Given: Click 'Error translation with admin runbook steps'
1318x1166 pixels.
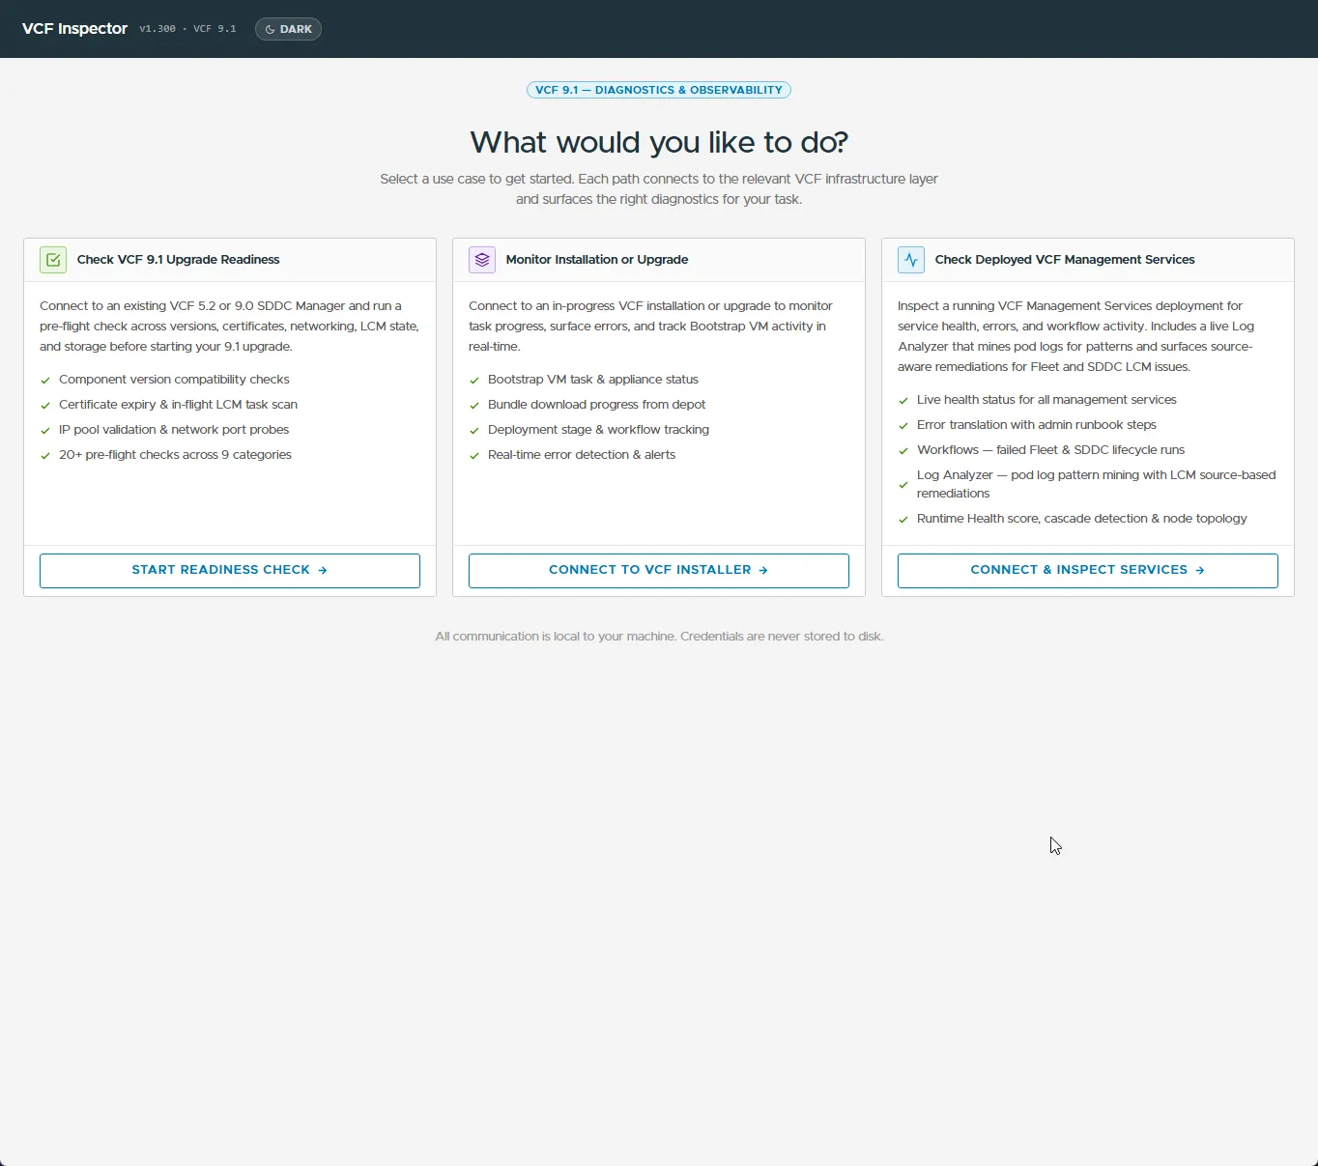Looking at the screenshot, I should click(x=1037, y=425).
